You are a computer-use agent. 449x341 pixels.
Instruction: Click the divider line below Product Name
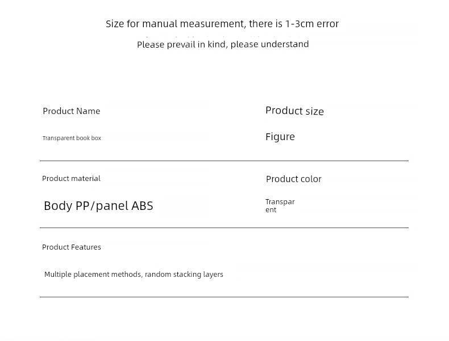[224, 161]
